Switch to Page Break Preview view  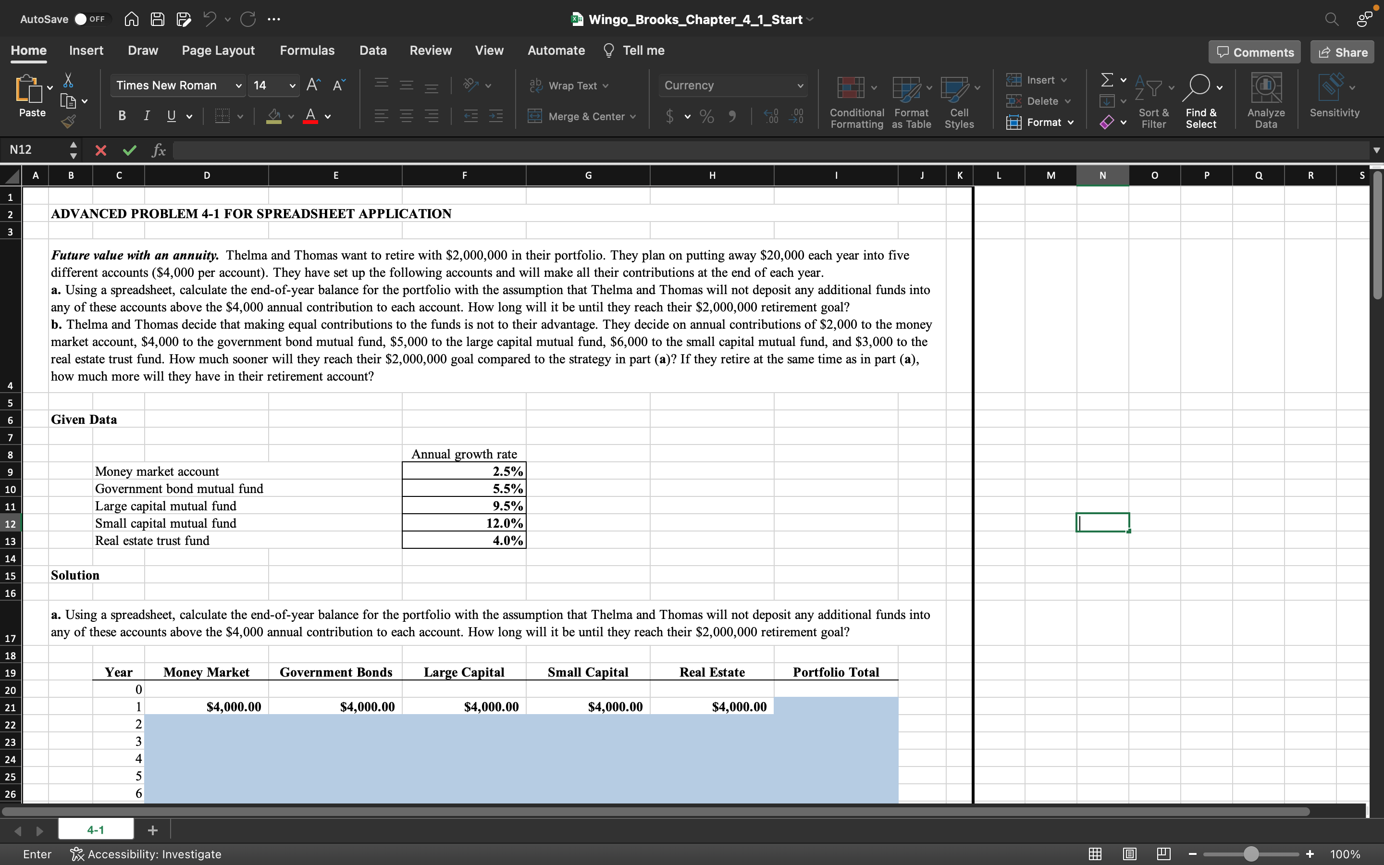1162,854
